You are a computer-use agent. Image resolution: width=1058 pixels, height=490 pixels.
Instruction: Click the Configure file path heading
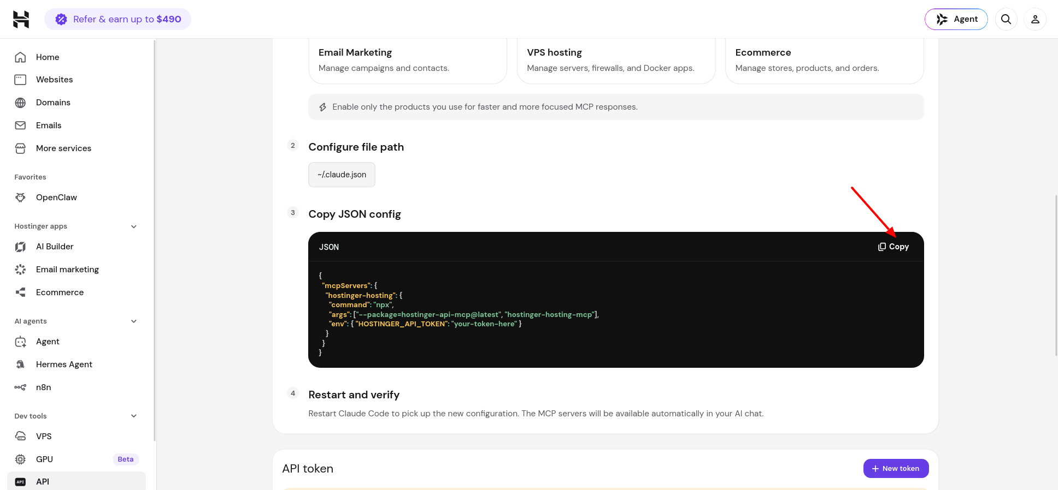tap(356, 147)
